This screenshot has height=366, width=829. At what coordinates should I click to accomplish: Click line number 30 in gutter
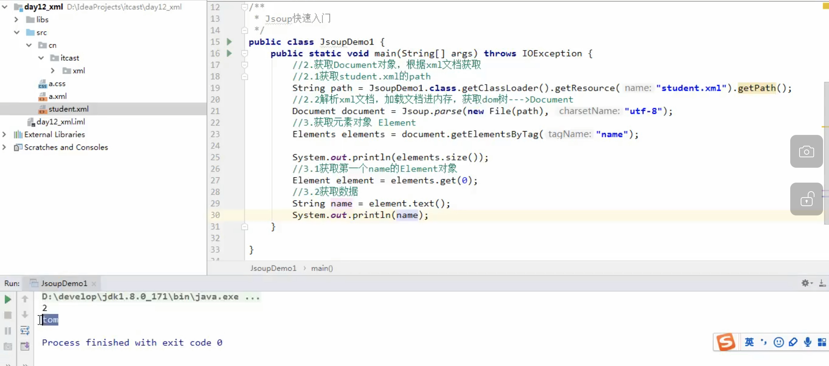(215, 215)
